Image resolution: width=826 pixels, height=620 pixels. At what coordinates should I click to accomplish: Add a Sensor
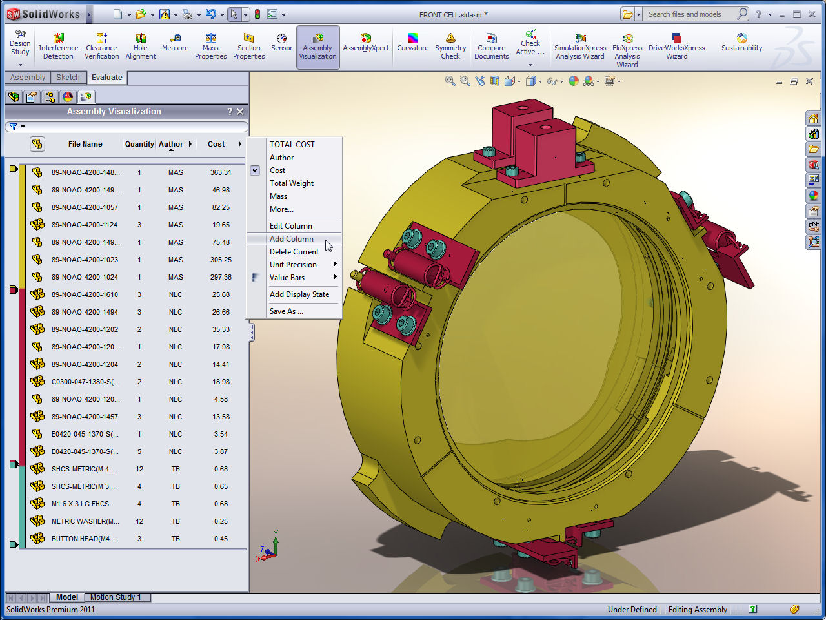click(281, 43)
